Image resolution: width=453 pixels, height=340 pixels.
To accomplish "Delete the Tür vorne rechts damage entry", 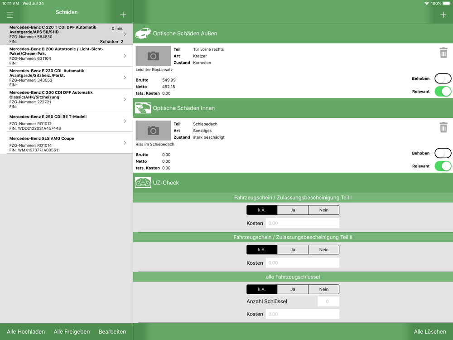I will (x=443, y=53).
